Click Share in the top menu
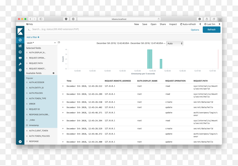 pos(163,24)
